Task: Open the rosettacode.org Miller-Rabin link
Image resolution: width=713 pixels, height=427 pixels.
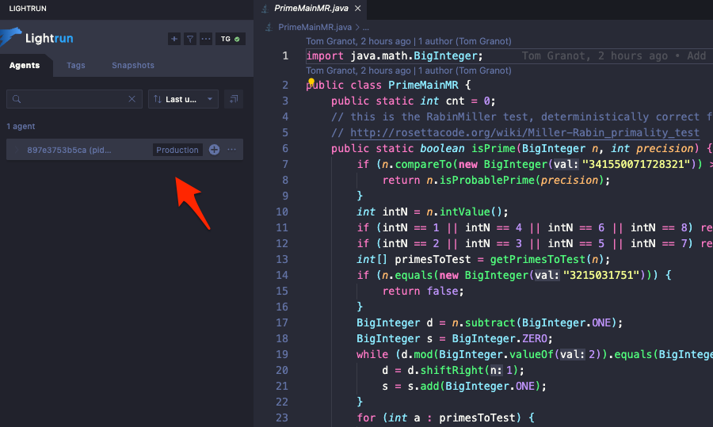Action: (524, 133)
